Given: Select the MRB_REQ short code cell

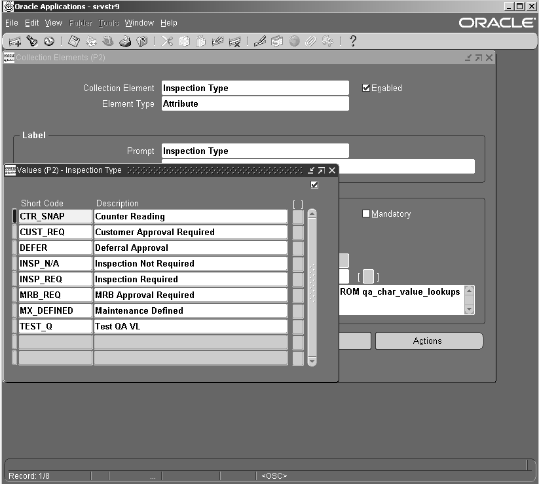Looking at the screenshot, I should pyautogui.click(x=56, y=295).
